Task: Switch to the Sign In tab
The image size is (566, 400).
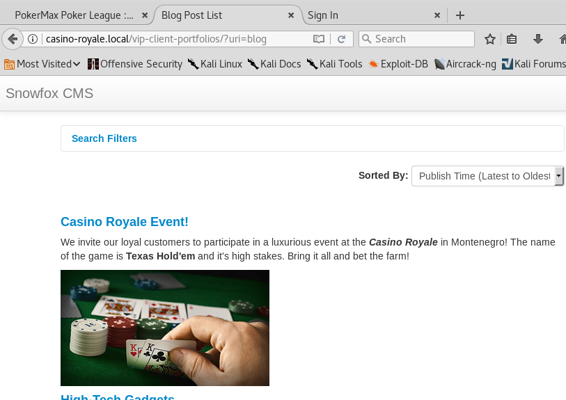Action: (372, 15)
